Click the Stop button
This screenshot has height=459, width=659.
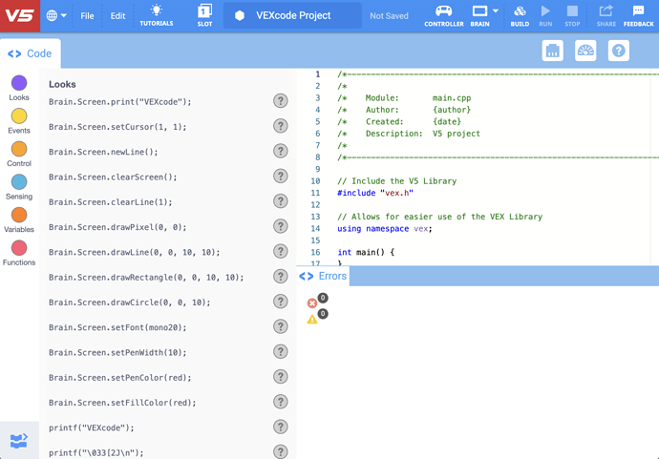pyautogui.click(x=572, y=15)
